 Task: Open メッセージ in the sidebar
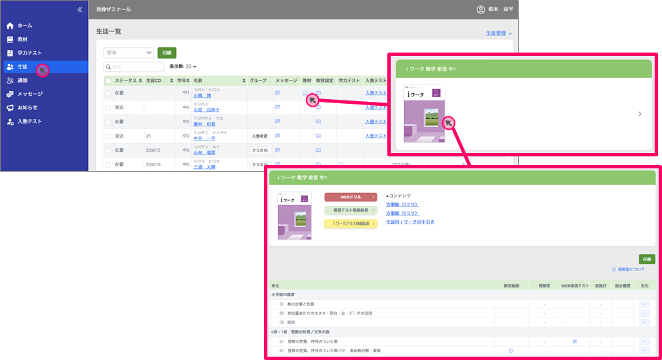click(x=29, y=94)
